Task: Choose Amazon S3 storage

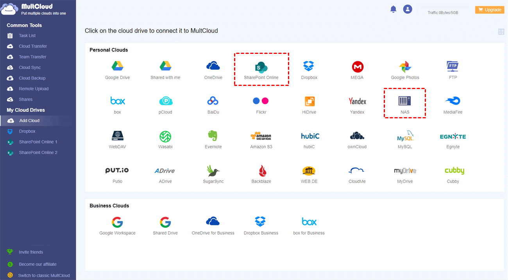Action: (261, 136)
